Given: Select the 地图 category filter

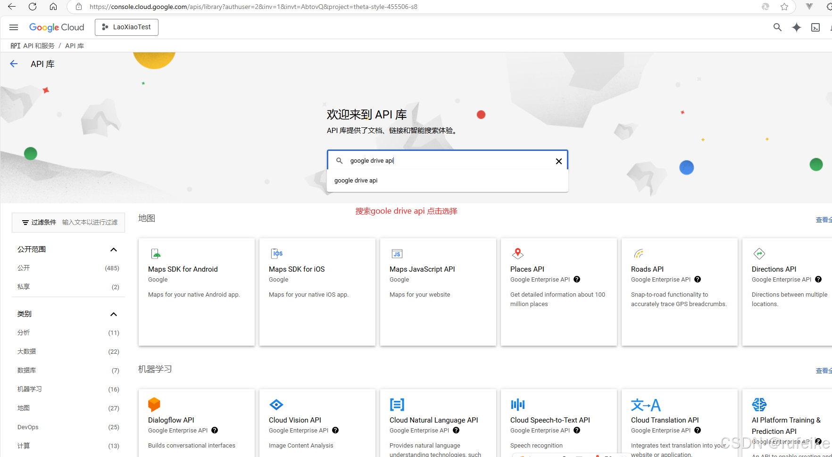Looking at the screenshot, I should [68, 408].
